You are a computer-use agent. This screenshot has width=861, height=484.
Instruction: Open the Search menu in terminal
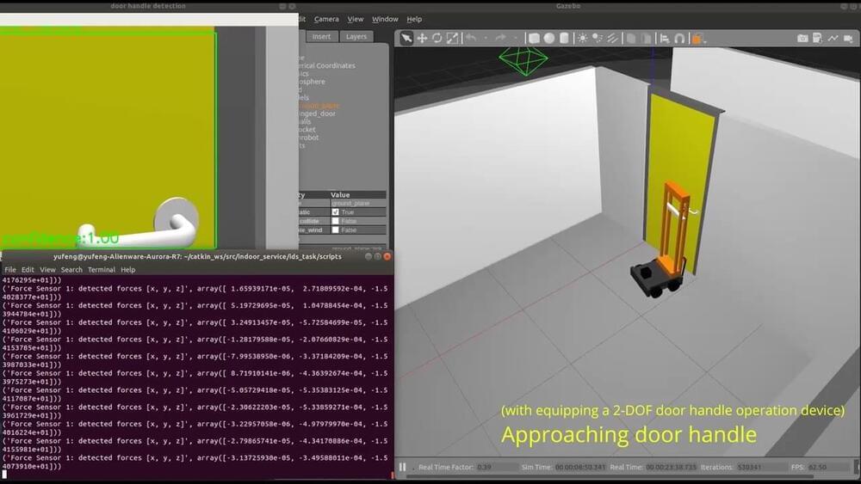71,270
